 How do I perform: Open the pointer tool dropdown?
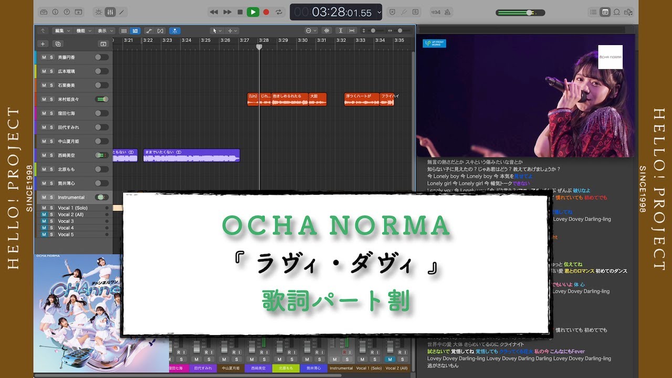click(216, 31)
